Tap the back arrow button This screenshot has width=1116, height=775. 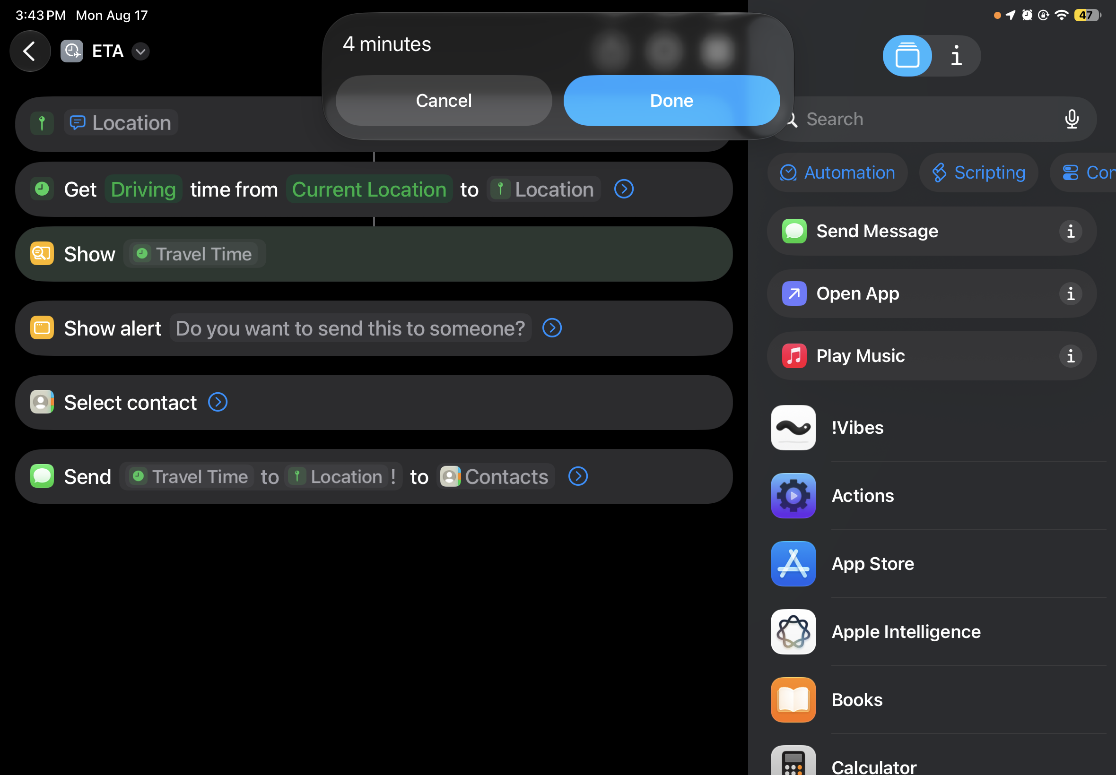click(x=30, y=52)
